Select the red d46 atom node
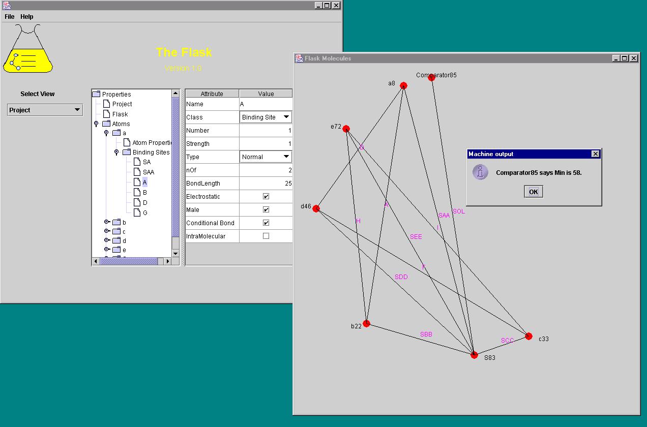 point(316,208)
